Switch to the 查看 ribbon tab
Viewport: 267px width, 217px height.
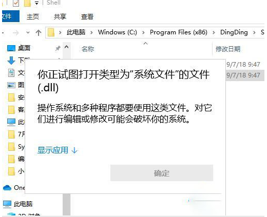tap(87, 16)
